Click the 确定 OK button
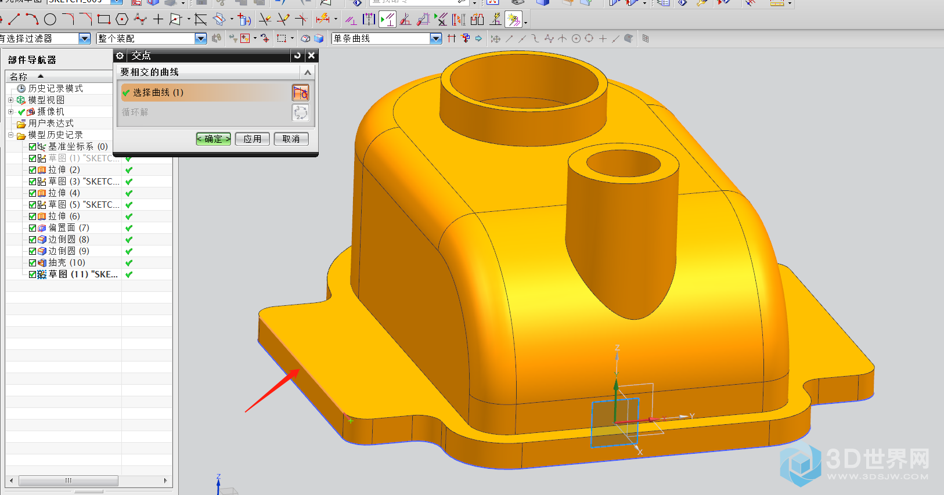The width and height of the screenshot is (944, 495). click(x=213, y=139)
